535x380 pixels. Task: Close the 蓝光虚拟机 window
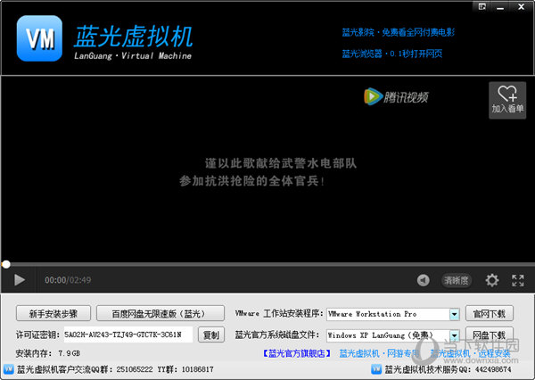point(521,7)
